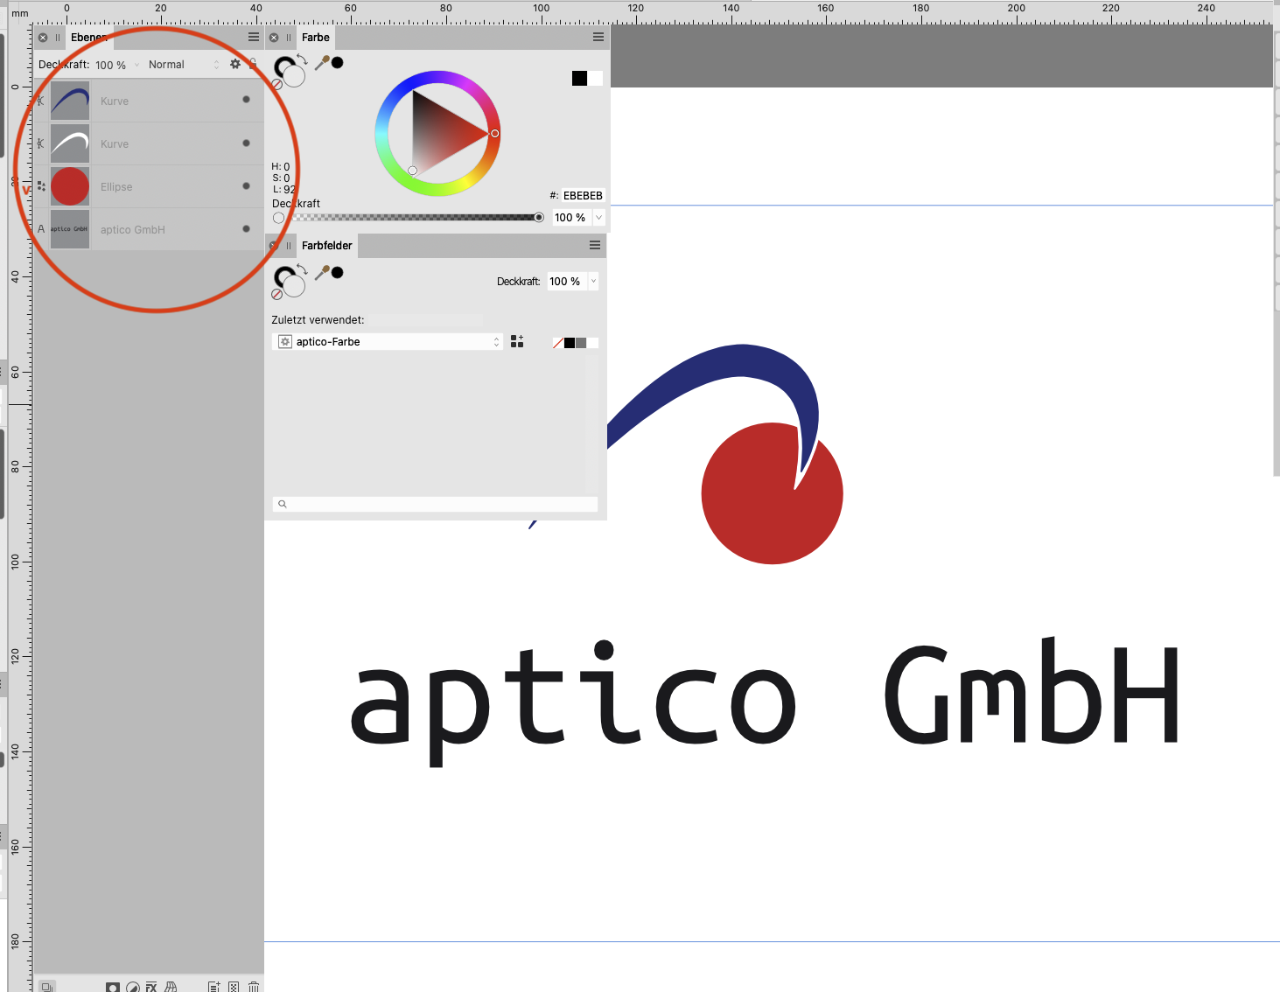Select the Ellipse layer name
The image size is (1280, 992).
[x=116, y=186]
